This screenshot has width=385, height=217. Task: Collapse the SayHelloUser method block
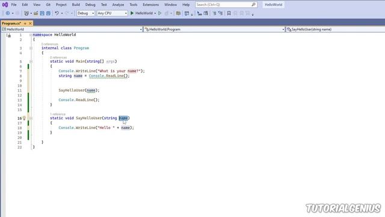click(x=31, y=118)
